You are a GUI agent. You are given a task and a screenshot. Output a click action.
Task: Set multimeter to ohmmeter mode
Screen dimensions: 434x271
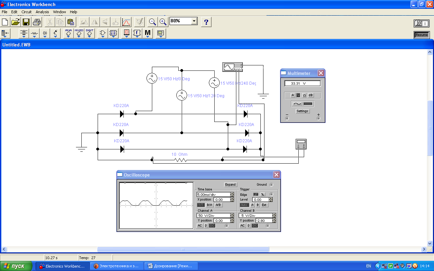304,95
